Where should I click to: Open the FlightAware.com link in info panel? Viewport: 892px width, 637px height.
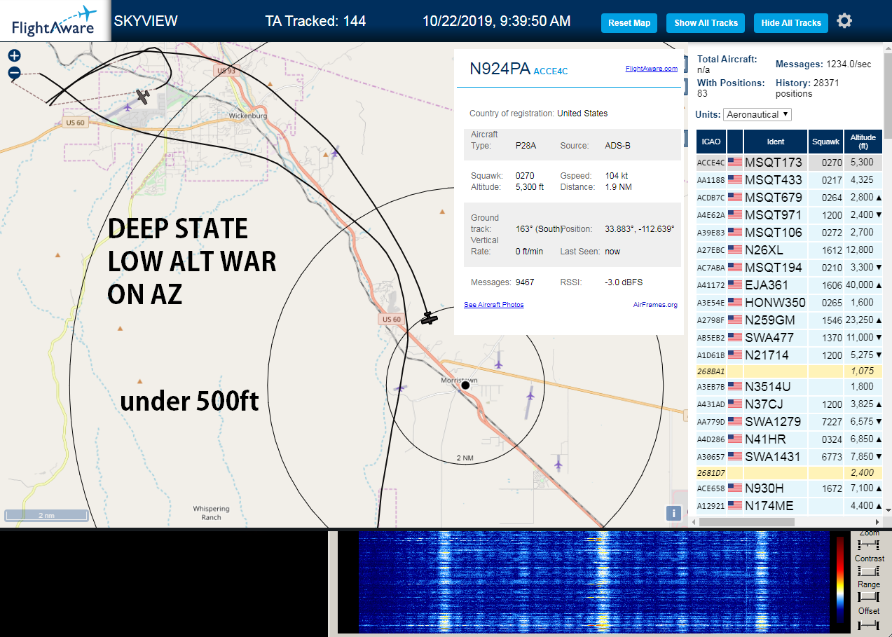click(x=652, y=69)
